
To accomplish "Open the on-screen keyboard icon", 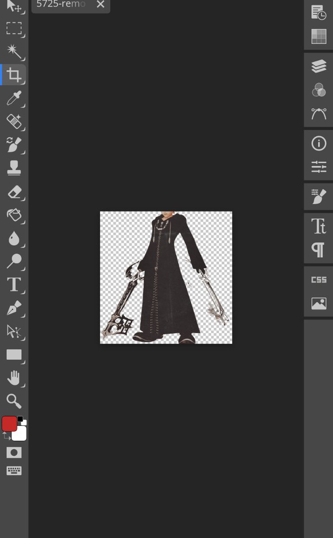I will 14,470.
